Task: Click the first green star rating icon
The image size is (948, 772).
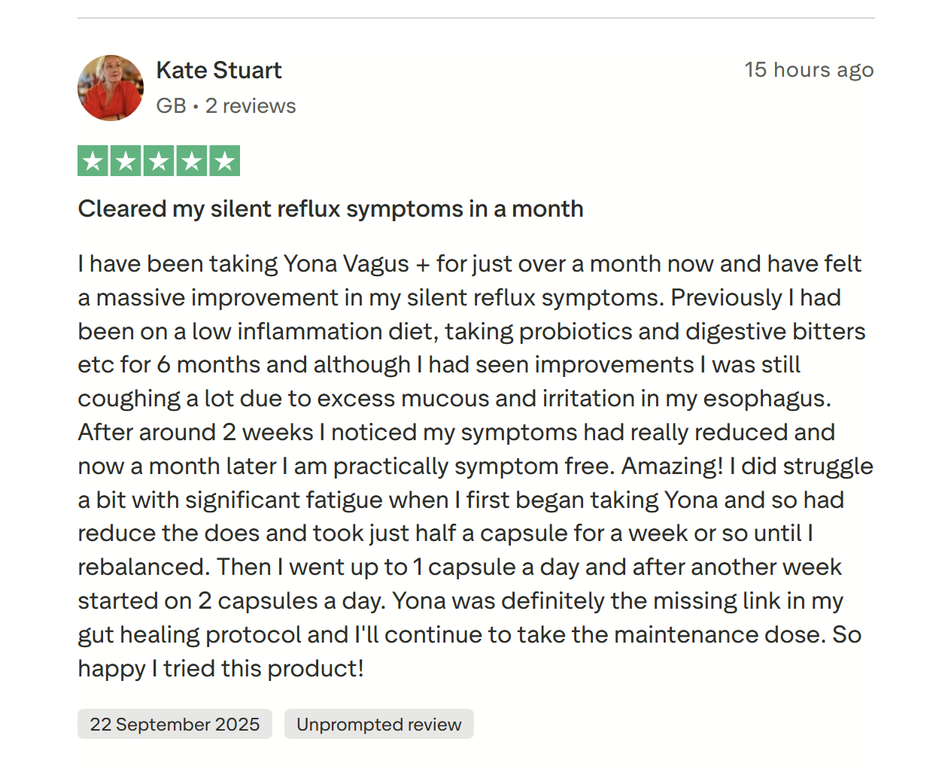Action: pos(93,161)
